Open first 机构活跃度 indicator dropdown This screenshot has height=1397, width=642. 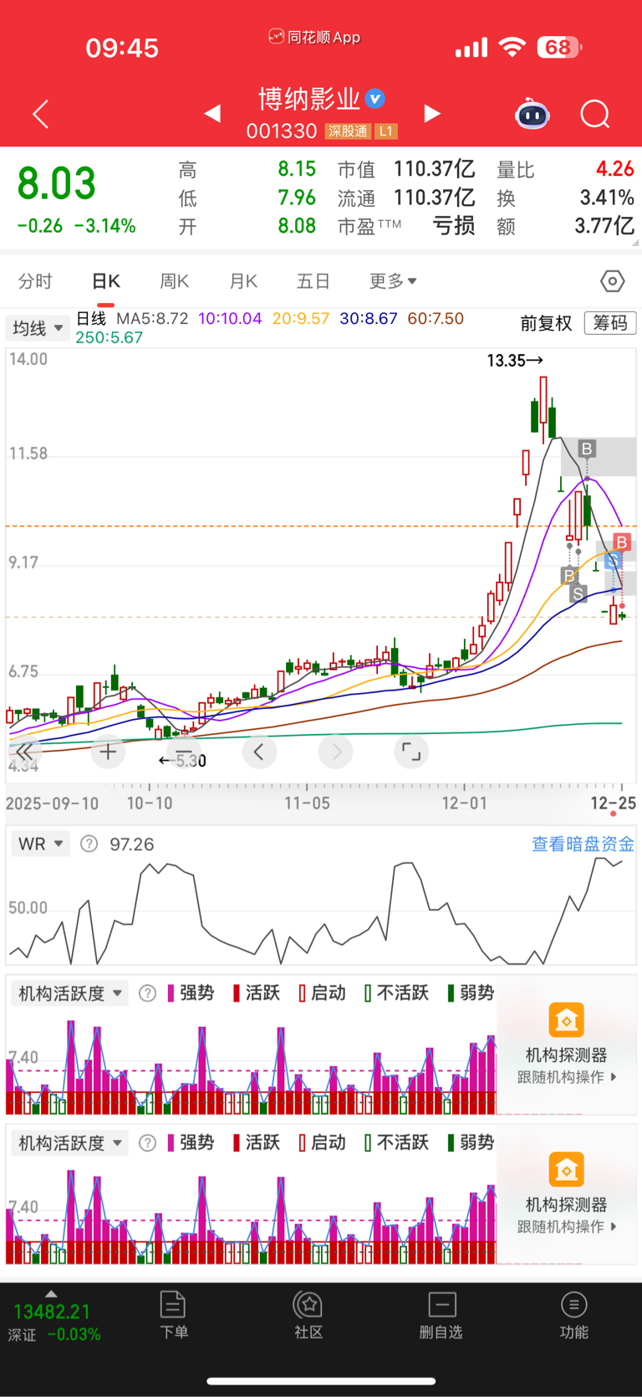tap(70, 994)
